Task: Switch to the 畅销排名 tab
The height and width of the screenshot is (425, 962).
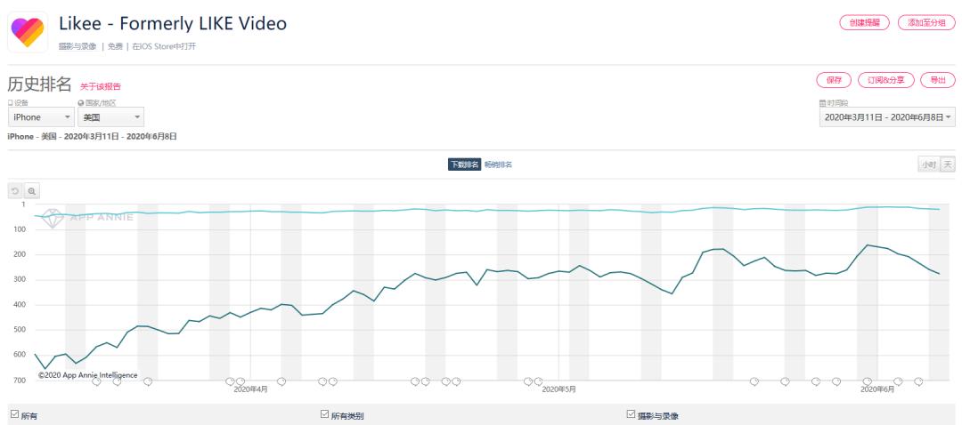Action: (498, 164)
